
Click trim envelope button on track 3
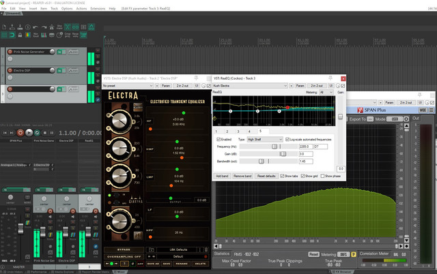(x=73, y=89)
